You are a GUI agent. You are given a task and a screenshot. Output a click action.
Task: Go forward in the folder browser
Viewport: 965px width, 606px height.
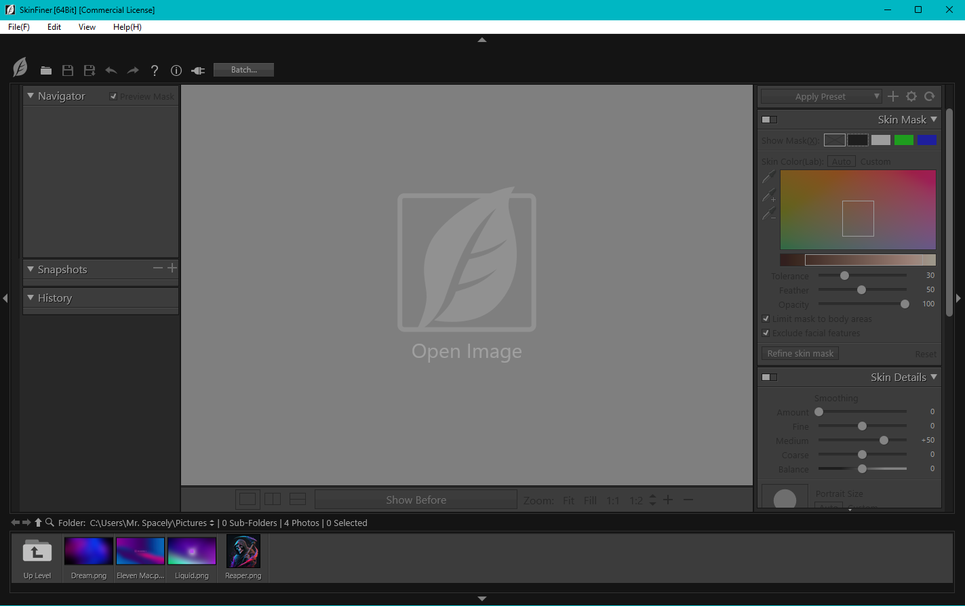click(26, 523)
